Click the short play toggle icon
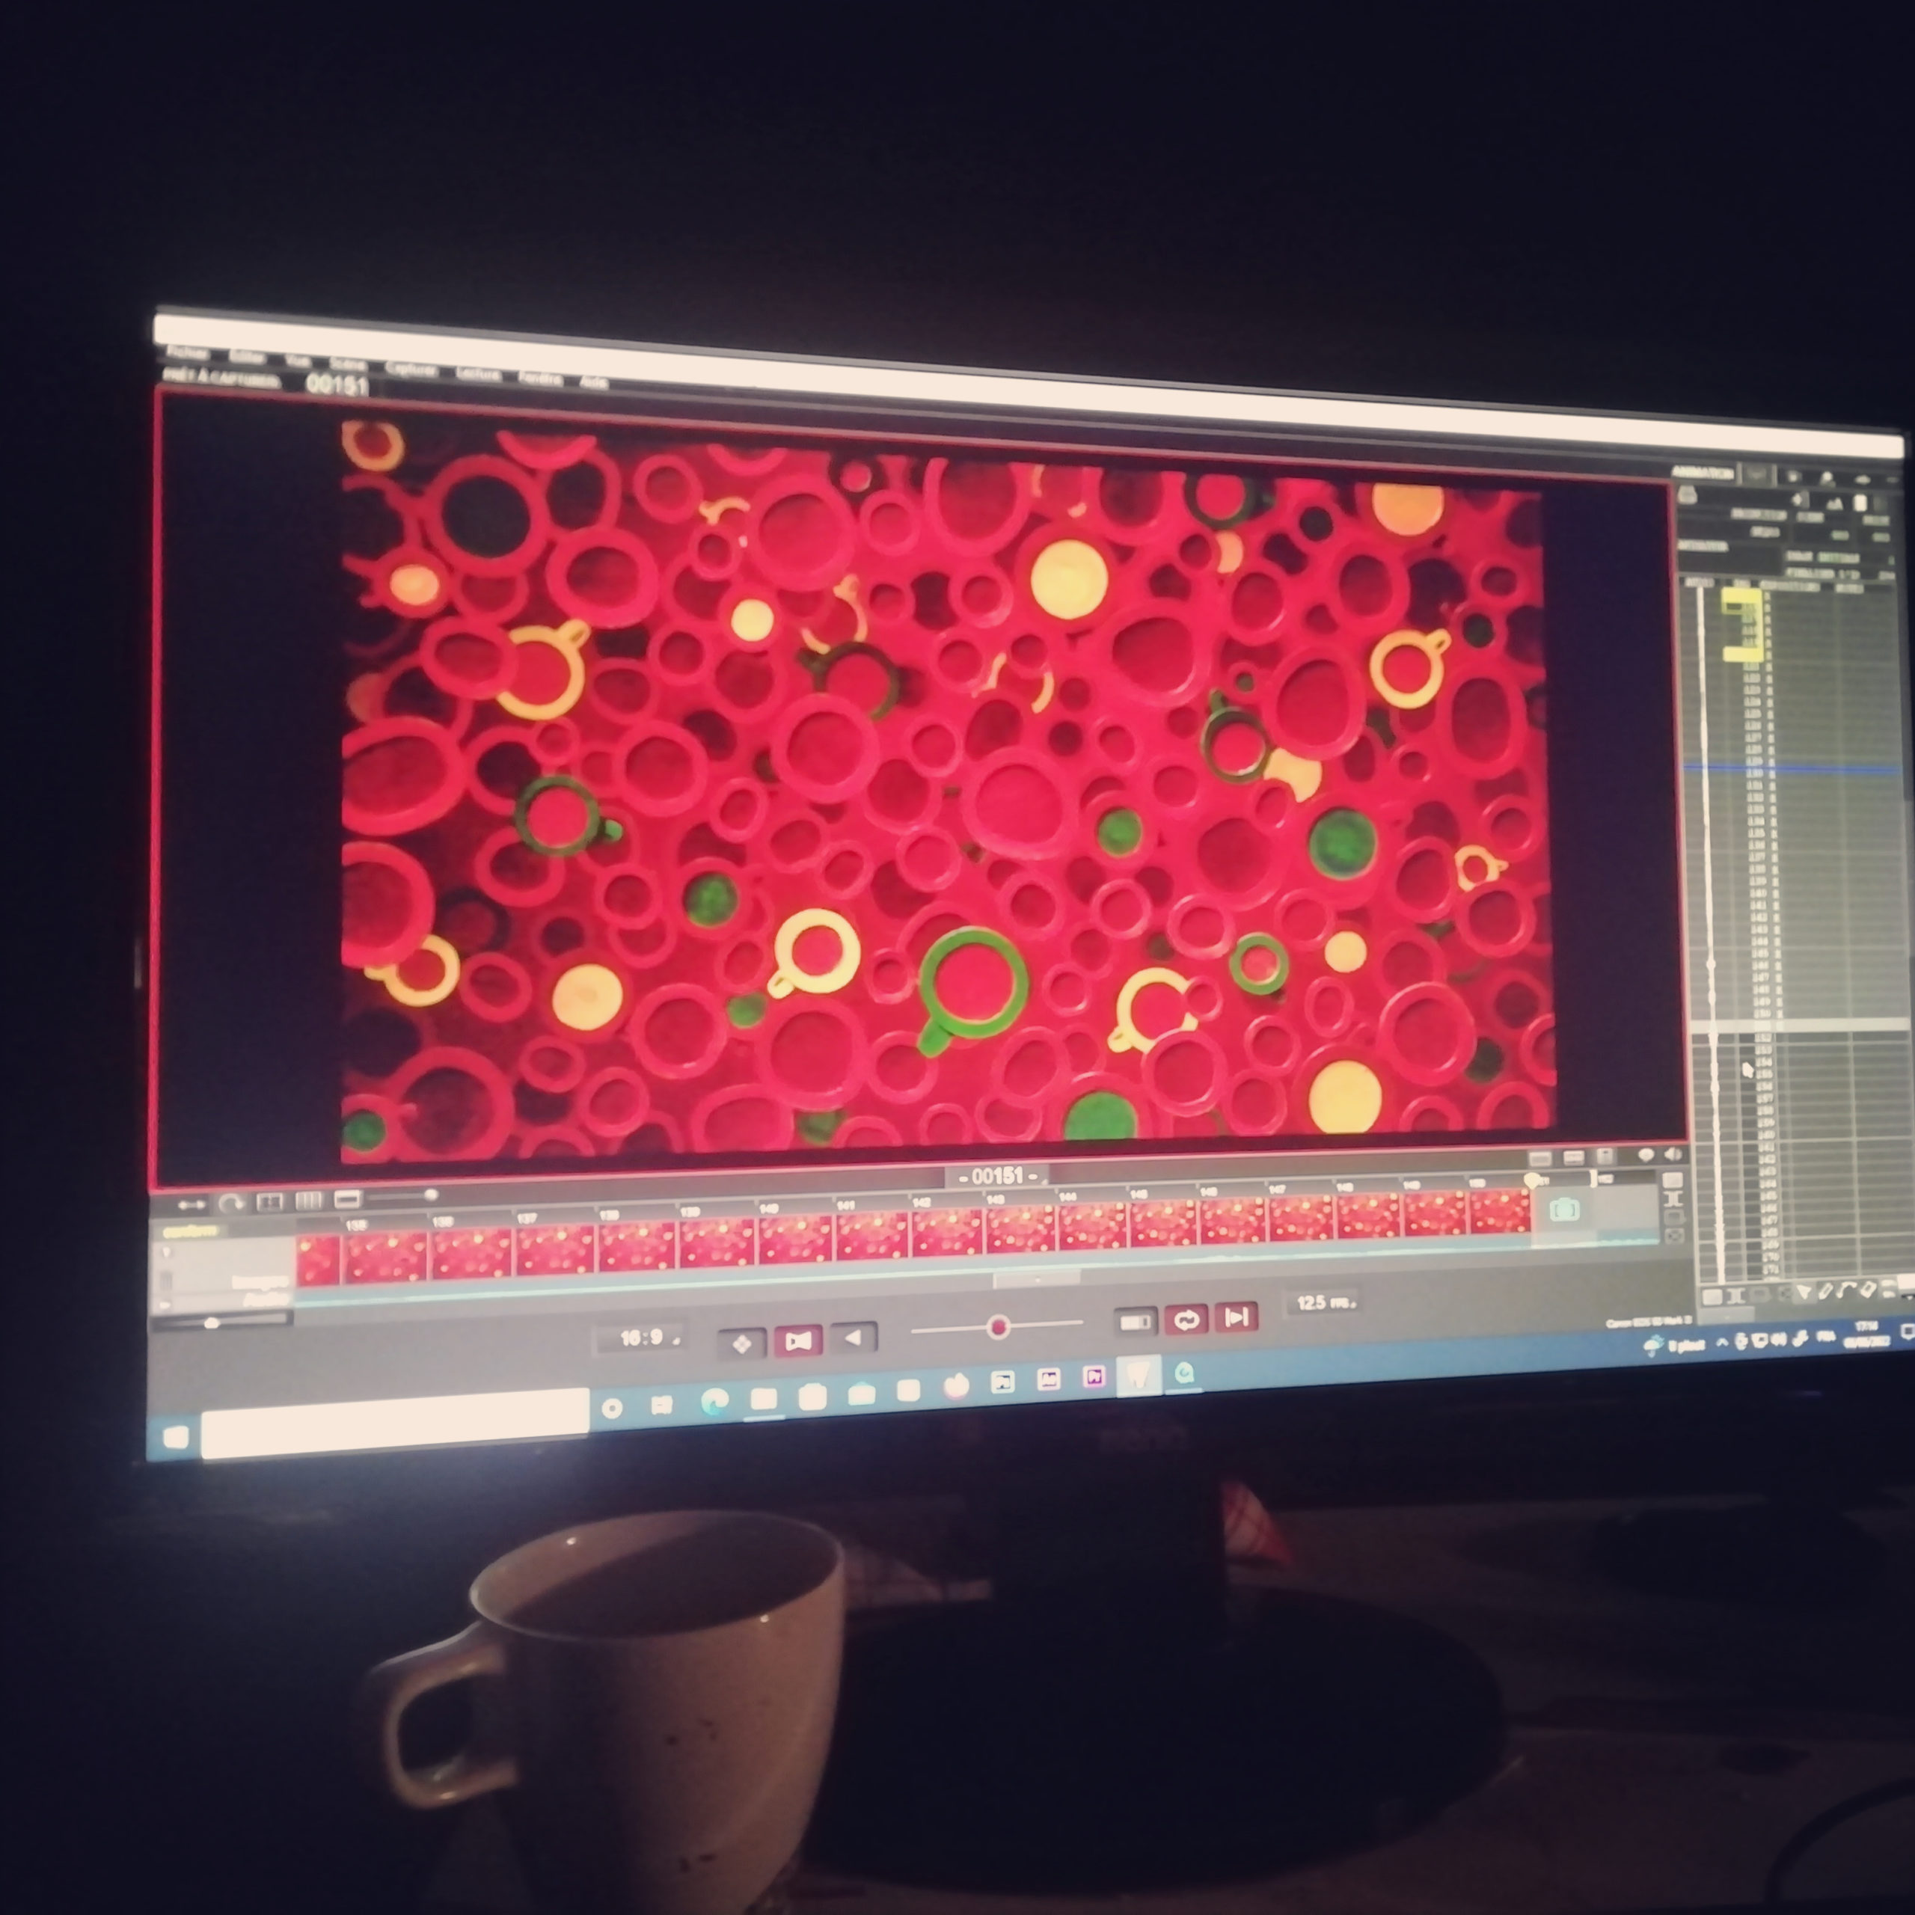This screenshot has height=1915, width=1915. [1135, 1321]
